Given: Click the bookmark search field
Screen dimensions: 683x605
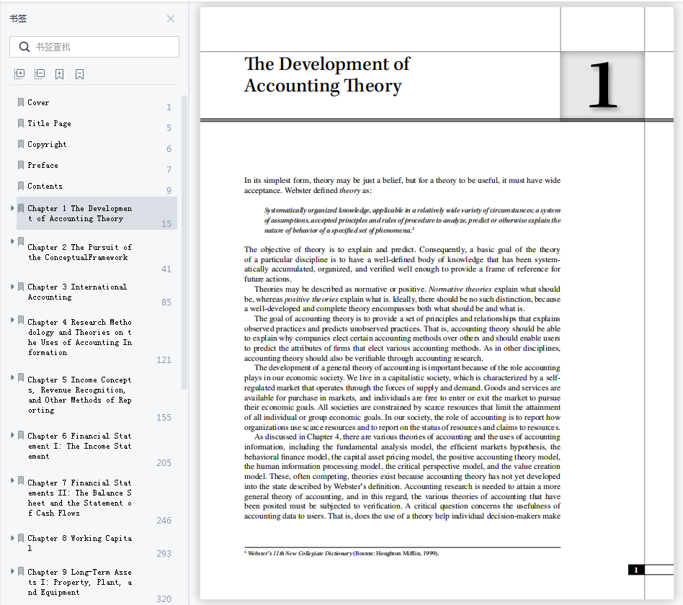Looking at the screenshot, I should coord(94,47).
